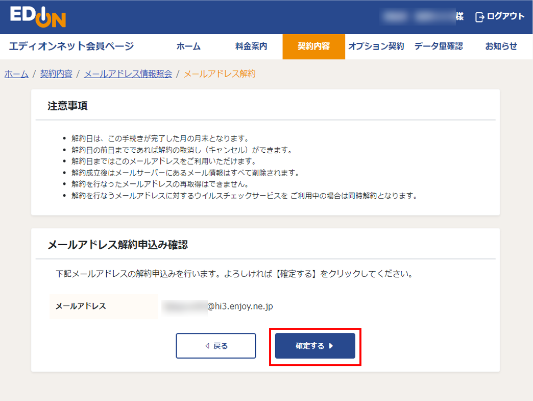Viewport: 533px width, 401px height.
Task: Click the left triangle on 戻る button
Action: pyautogui.click(x=207, y=346)
